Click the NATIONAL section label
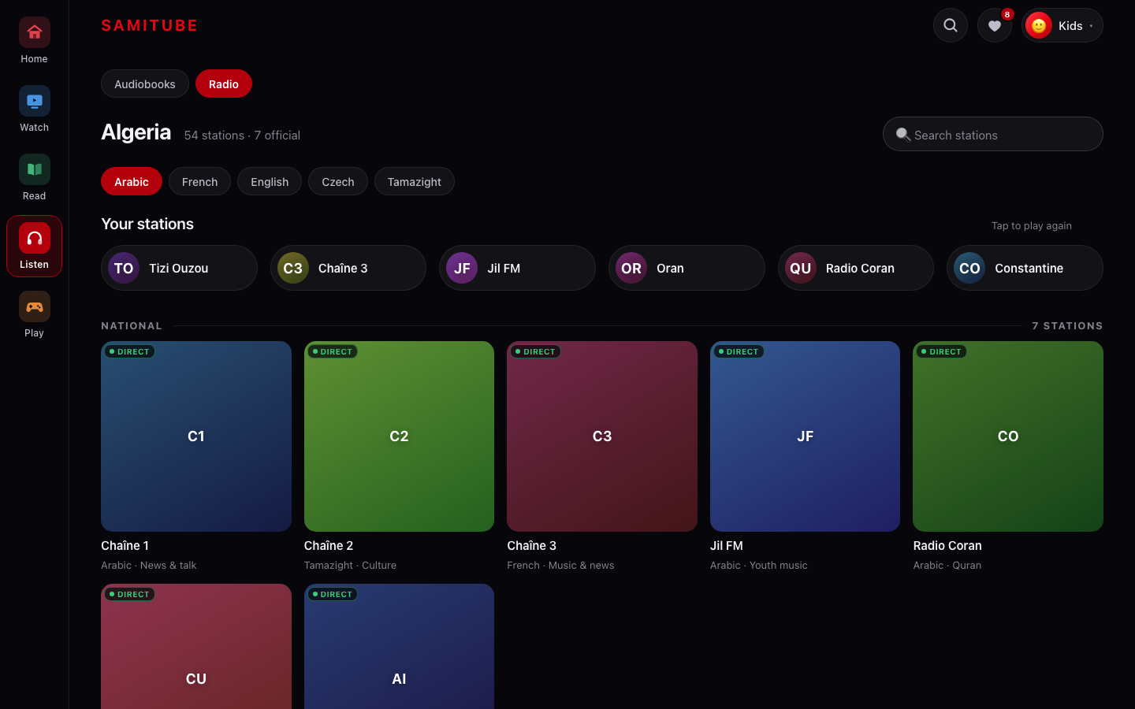Viewport: 1135px width, 709px height. click(x=132, y=325)
